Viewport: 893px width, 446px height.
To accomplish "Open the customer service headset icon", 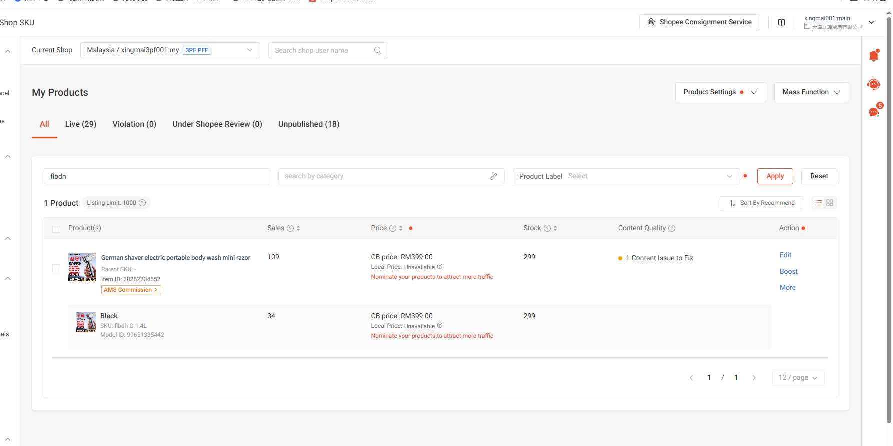I will tap(873, 84).
